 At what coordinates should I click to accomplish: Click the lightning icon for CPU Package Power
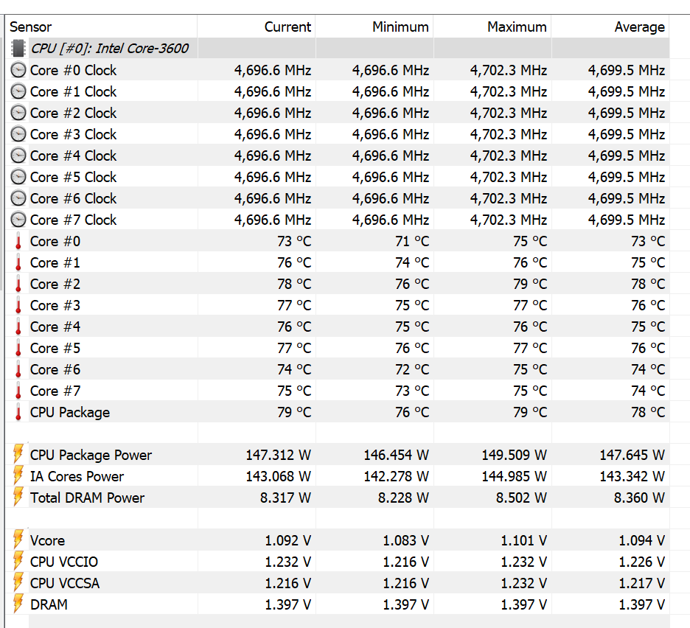18,454
